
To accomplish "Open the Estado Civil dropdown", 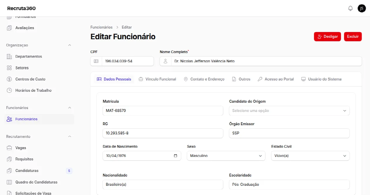I will tap(310, 156).
